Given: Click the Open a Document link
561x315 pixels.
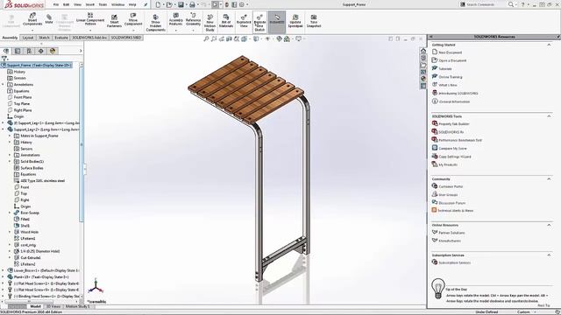Looking at the screenshot, I should pyautogui.click(x=452, y=60).
